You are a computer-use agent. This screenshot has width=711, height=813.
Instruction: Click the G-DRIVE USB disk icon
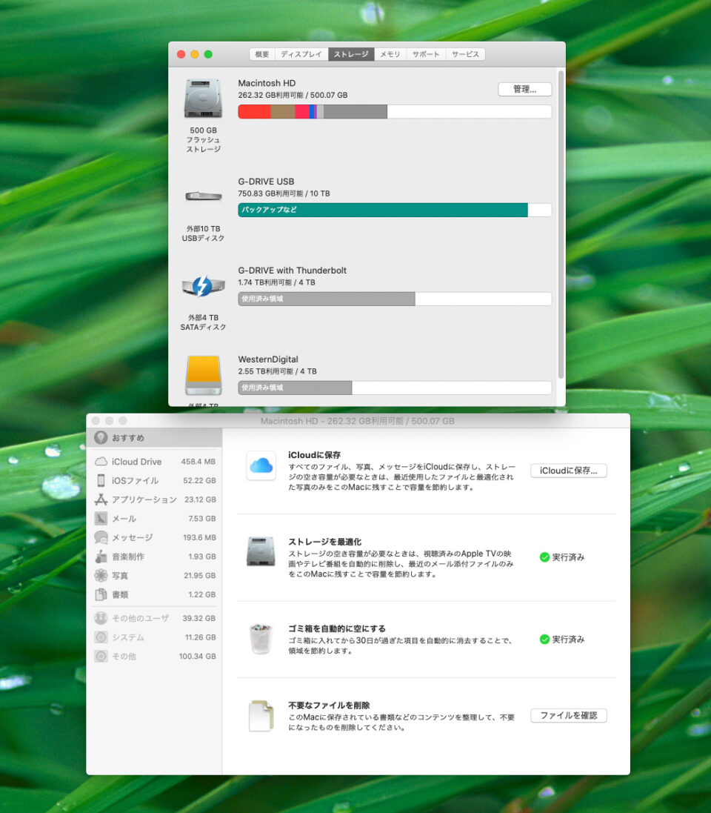pos(203,196)
